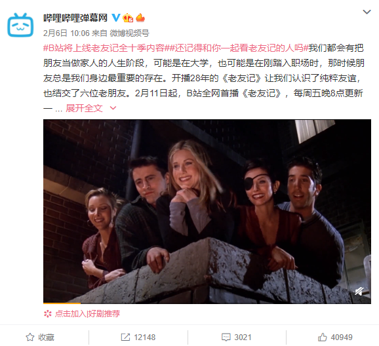Screen dimensions: 379x346
Task: Open hashtag #B站将上线老友记全十季内容#
Action: tap(104, 48)
